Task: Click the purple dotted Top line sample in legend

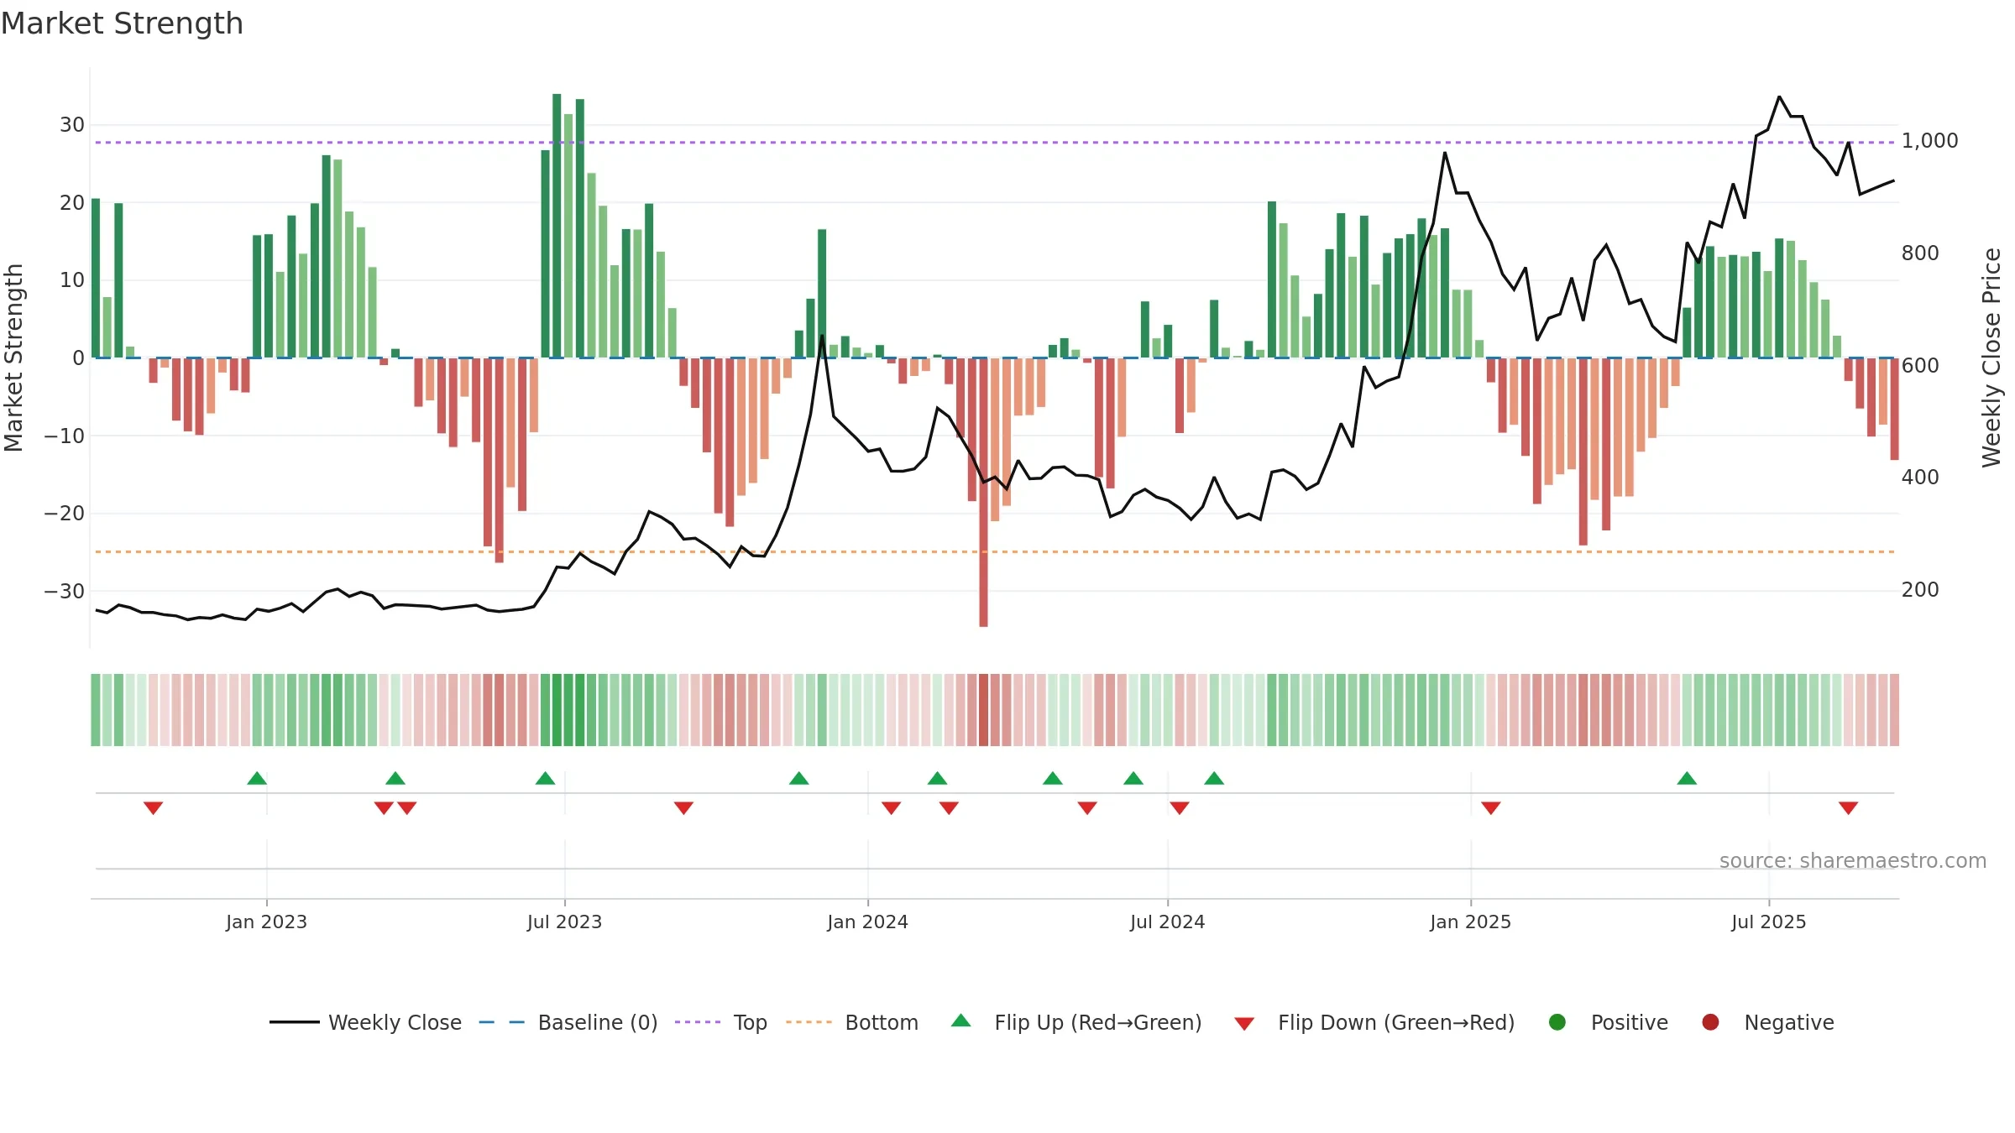Action: (x=698, y=1022)
